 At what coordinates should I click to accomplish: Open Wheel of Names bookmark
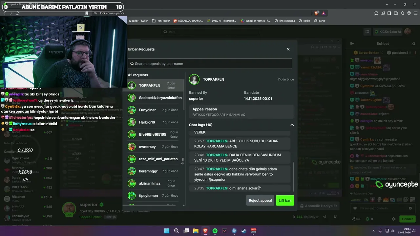tap(256, 21)
